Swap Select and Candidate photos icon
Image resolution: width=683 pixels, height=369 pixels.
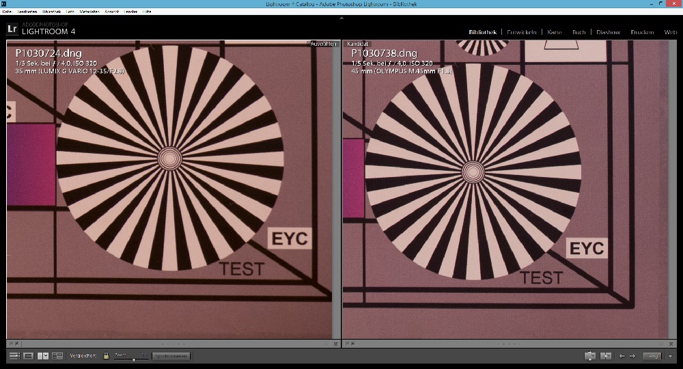(x=590, y=356)
